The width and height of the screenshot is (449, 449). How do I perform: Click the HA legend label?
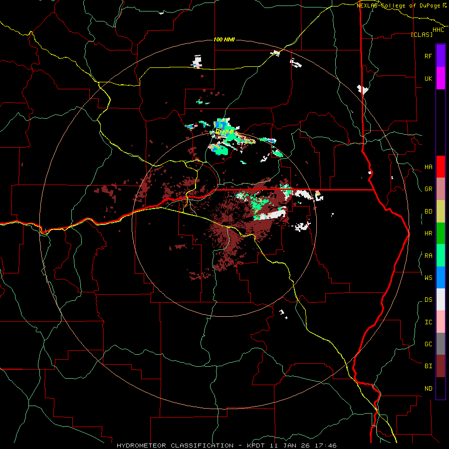pyautogui.click(x=428, y=167)
